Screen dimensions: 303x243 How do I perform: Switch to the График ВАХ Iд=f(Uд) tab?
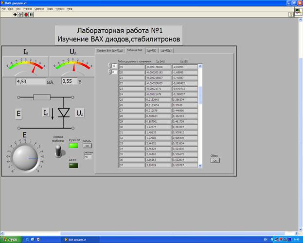(110, 51)
